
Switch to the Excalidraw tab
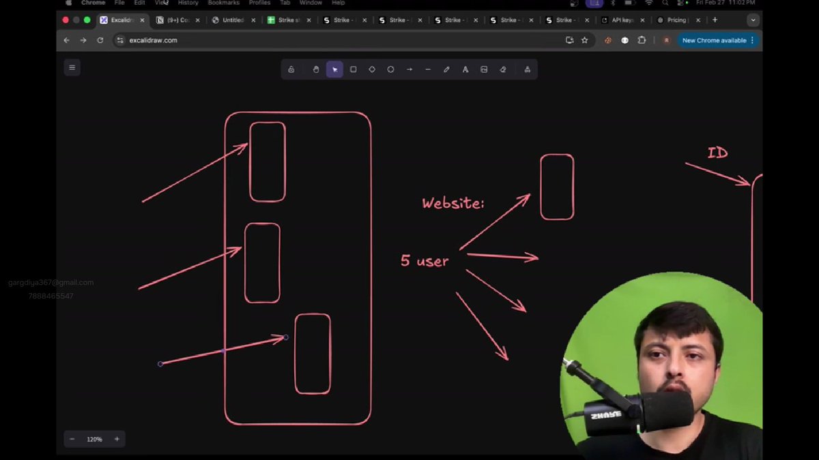pyautogui.click(x=121, y=20)
